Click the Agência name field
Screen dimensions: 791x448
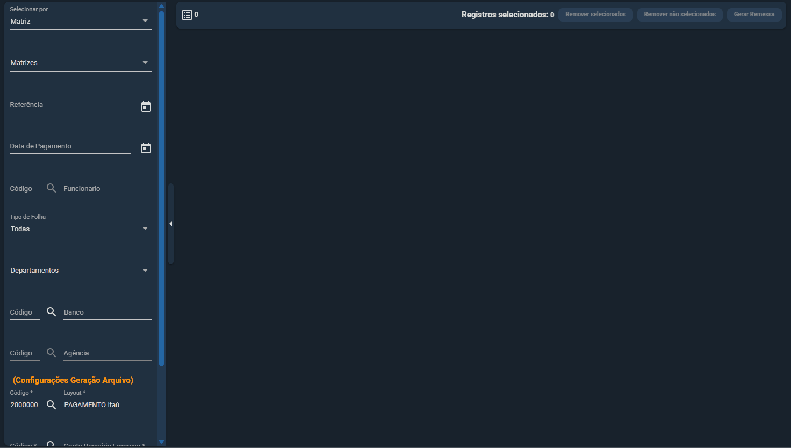point(107,353)
